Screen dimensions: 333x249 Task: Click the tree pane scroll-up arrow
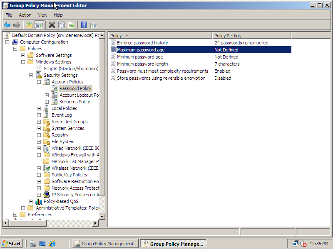pyautogui.click(x=102, y=35)
